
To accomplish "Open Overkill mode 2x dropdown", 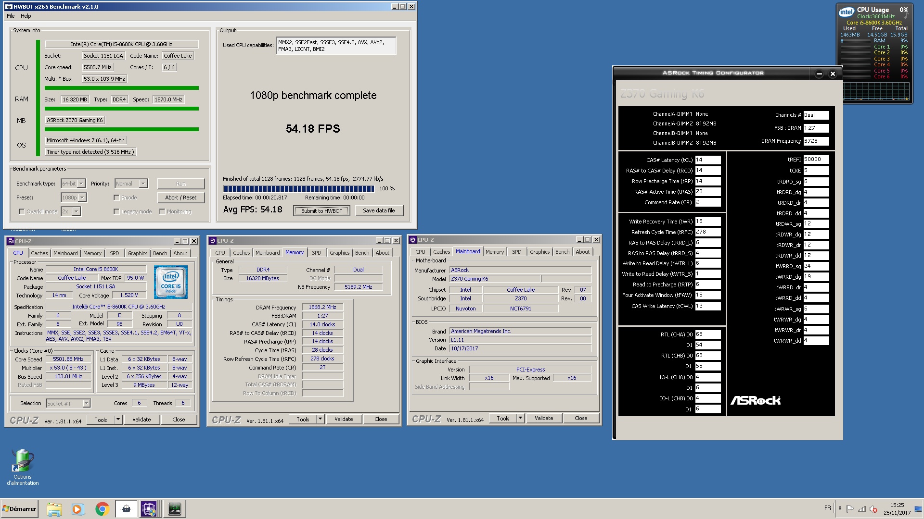I will (77, 211).
